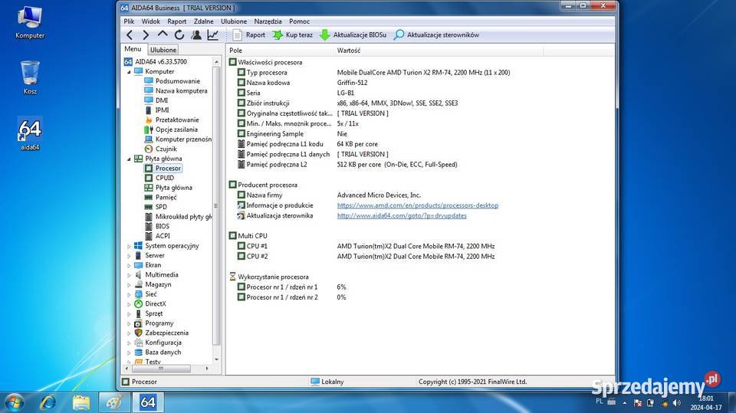This screenshot has width=736, height=413.
Task: Open the file explorer taskbar icon
Action: [81, 402]
